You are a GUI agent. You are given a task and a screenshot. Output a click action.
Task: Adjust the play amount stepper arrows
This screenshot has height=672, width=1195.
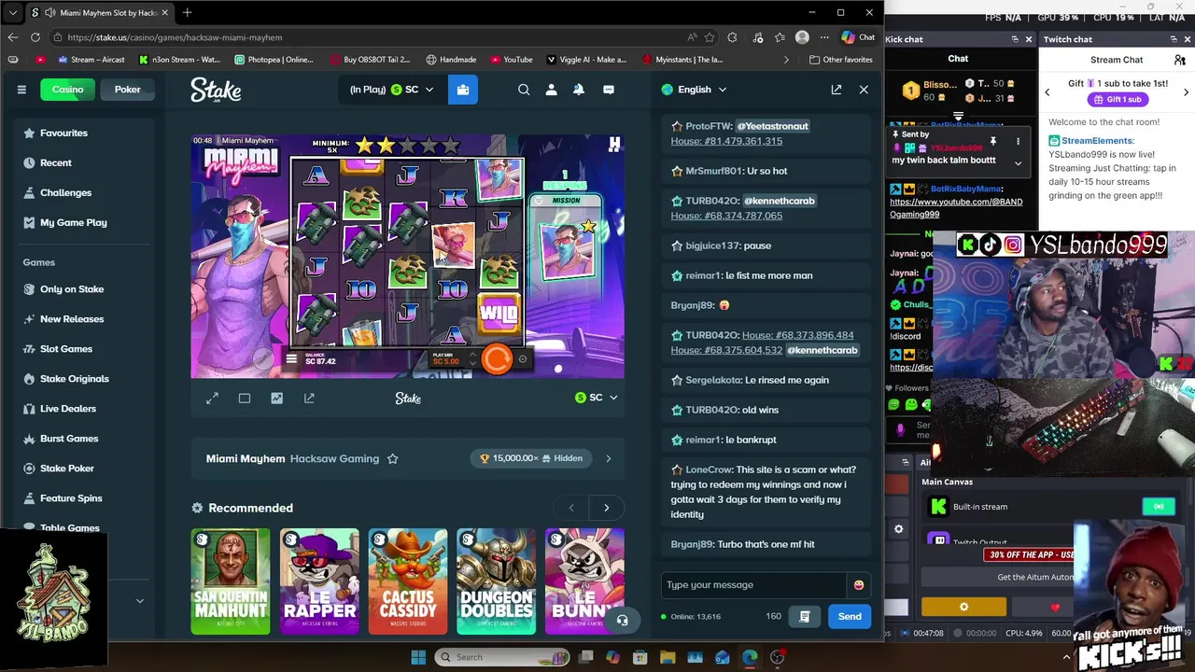[472, 359]
